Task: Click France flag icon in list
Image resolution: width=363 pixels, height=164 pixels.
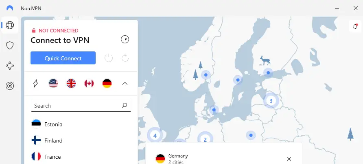Action: (36, 156)
